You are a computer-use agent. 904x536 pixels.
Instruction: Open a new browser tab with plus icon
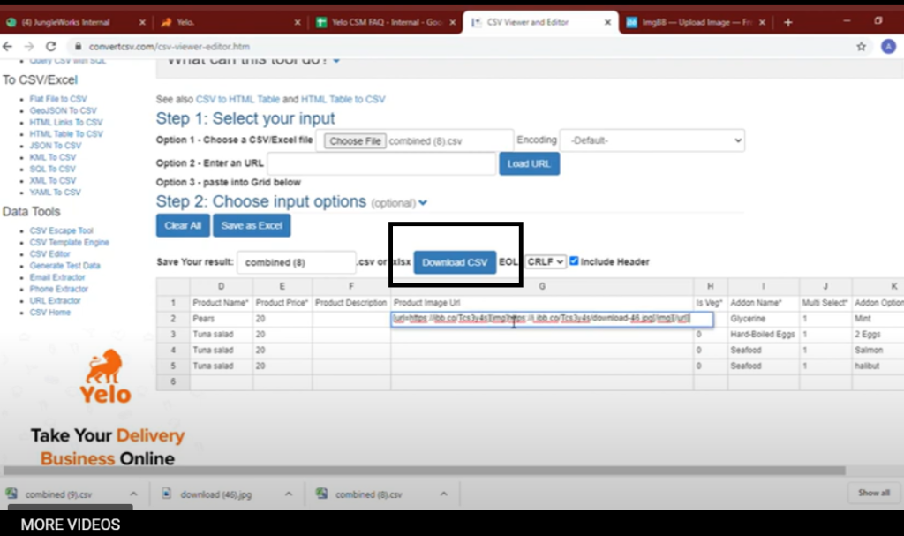click(787, 22)
